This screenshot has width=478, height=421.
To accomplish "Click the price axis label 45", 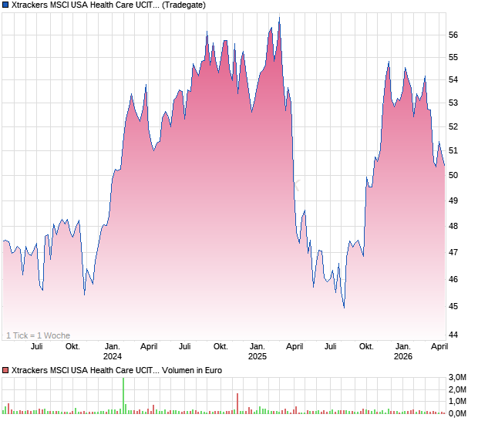I will point(453,306).
